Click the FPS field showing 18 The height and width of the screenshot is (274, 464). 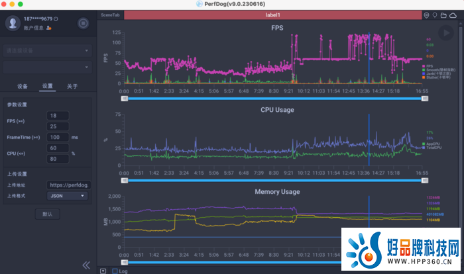point(58,116)
